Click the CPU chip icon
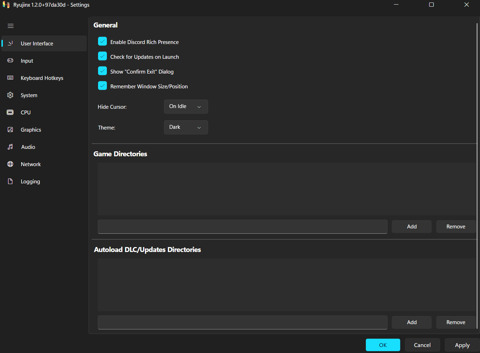This screenshot has height=353, width=480. point(10,112)
